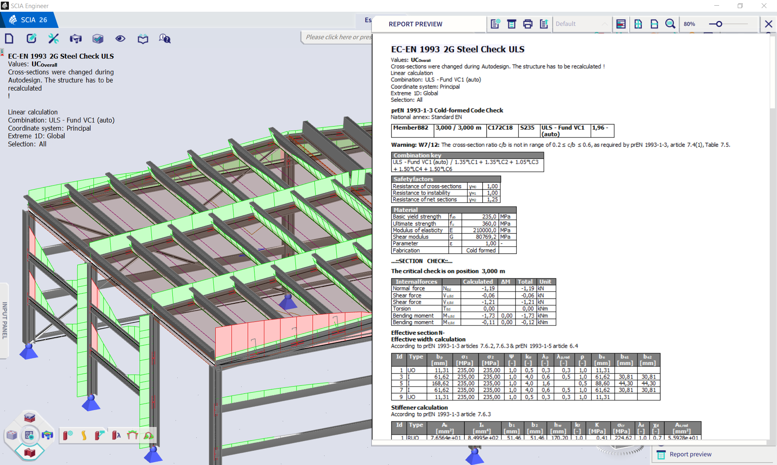777x465 pixels.
Task: Toggle table layout icon in report toolbar
Action: click(621, 24)
